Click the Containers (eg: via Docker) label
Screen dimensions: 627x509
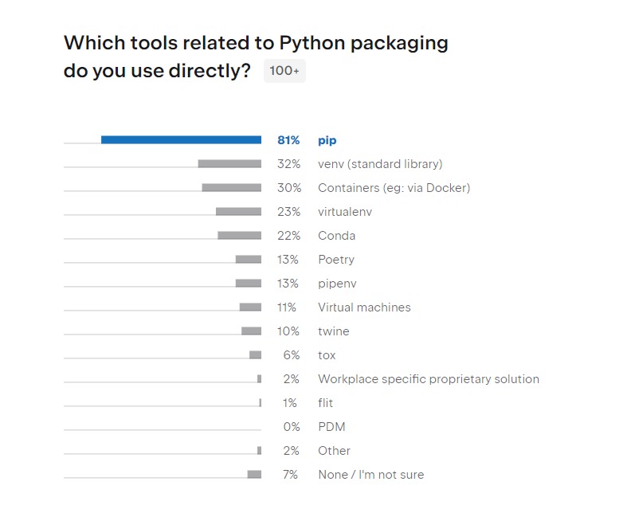[394, 188]
